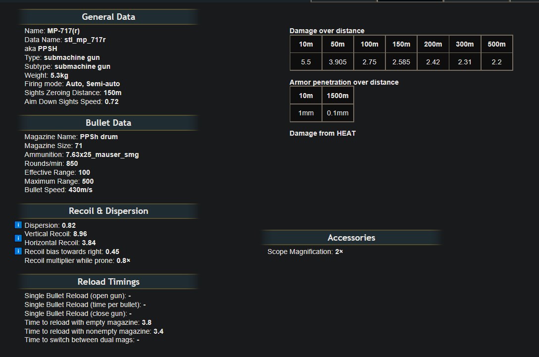This screenshot has height=357, width=539.
Task: Select the 200m damage column header
Action: (432, 44)
